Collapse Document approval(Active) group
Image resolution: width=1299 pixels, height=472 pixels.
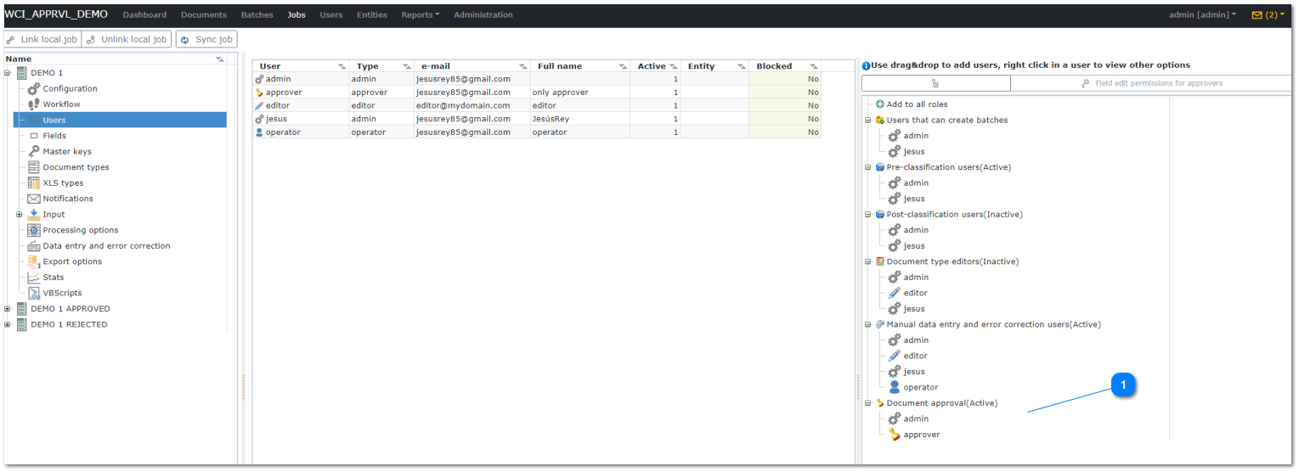tap(868, 403)
